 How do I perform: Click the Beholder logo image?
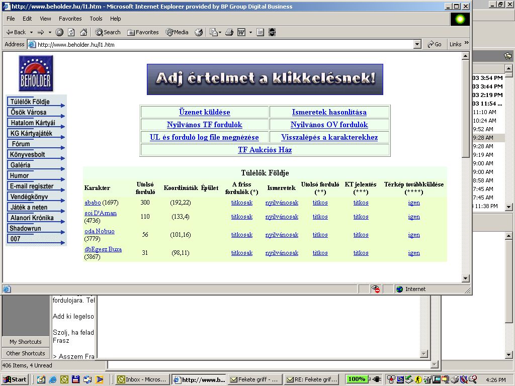click(36, 73)
